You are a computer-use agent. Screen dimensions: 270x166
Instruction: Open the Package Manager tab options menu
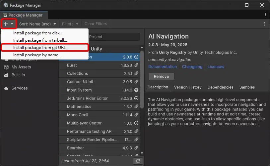tap(265, 15)
